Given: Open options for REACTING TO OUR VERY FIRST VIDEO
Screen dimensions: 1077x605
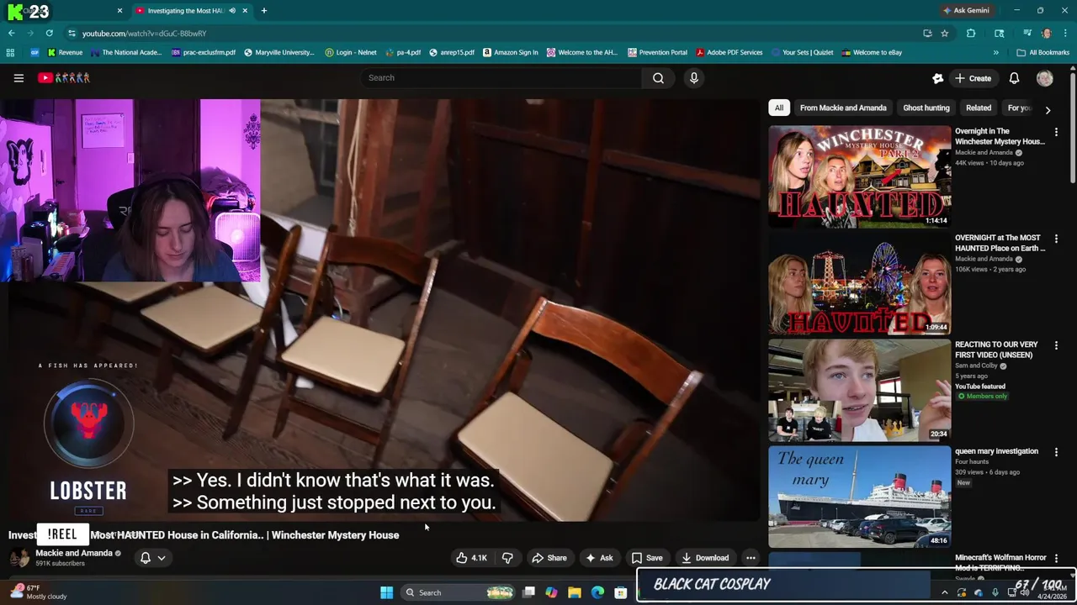Looking at the screenshot, I should click(x=1056, y=345).
